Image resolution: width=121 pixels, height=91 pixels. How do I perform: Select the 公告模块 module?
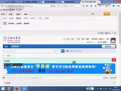[x=19, y=24]
